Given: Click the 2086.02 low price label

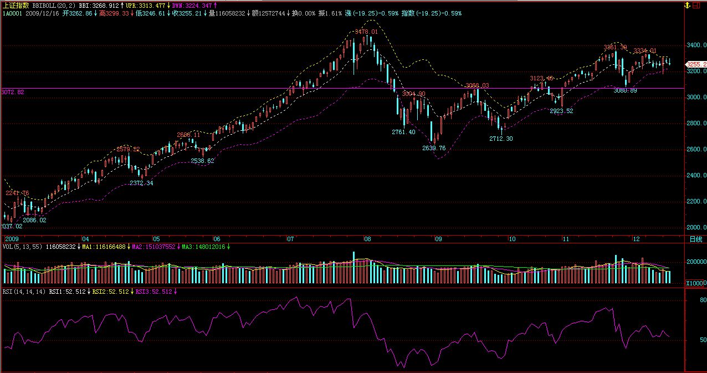Looking at the screenshot, I should (34, 220).
